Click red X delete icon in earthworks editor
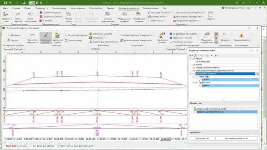 point(196,55)
